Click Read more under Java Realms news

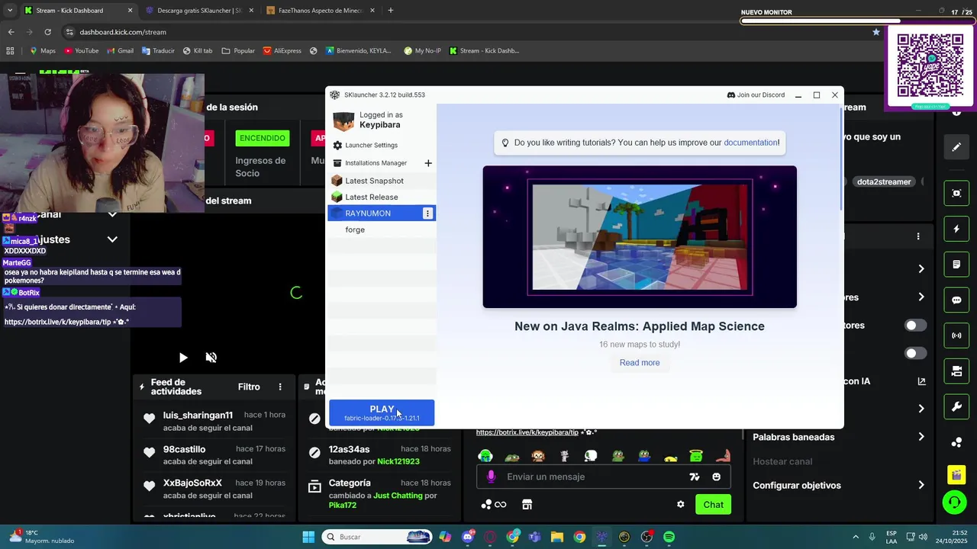640,363
